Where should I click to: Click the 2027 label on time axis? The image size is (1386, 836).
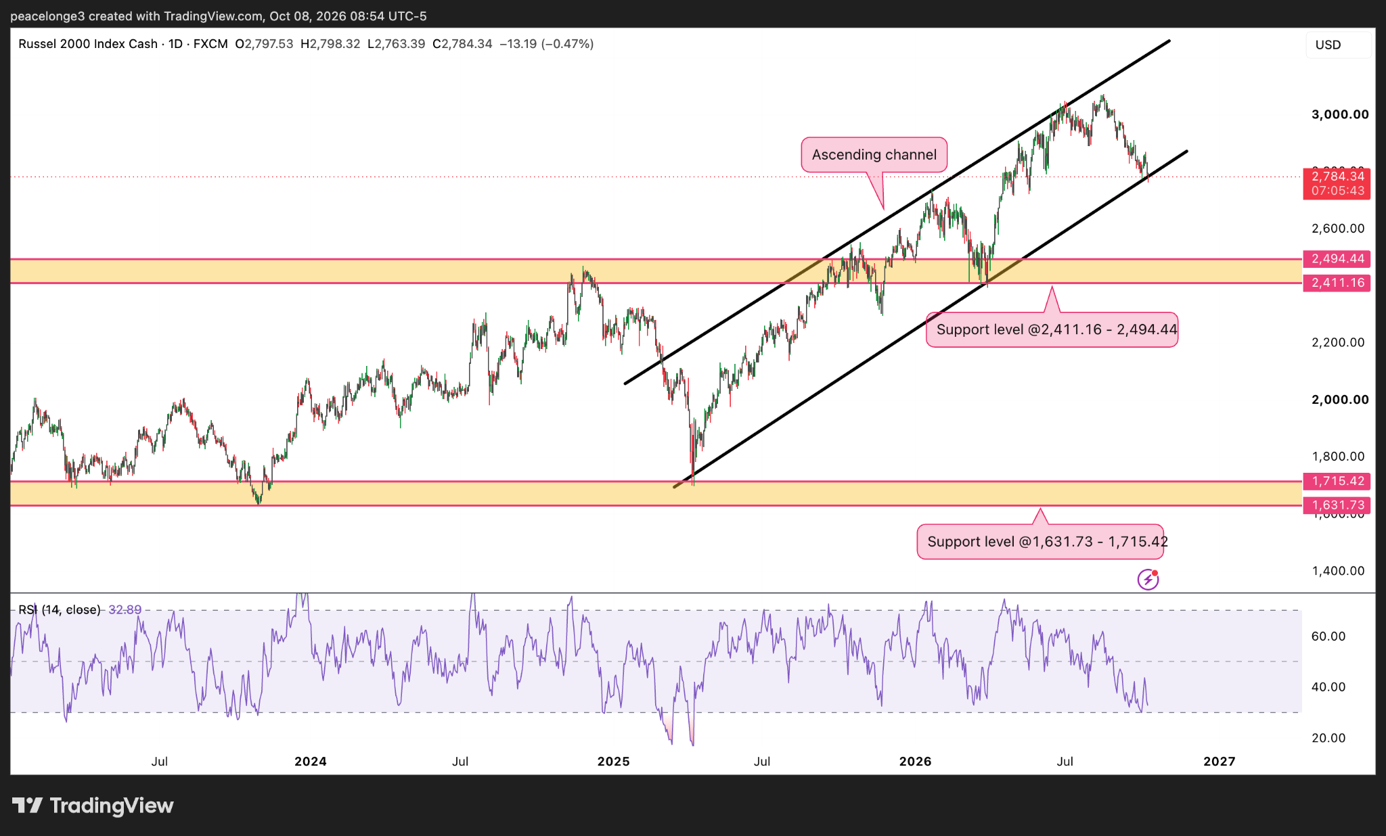(x=1220, y=762)
